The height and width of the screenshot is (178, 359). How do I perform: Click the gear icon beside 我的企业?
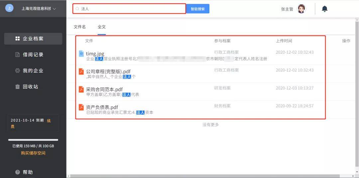pyautogui.click(x=17, y=71)
